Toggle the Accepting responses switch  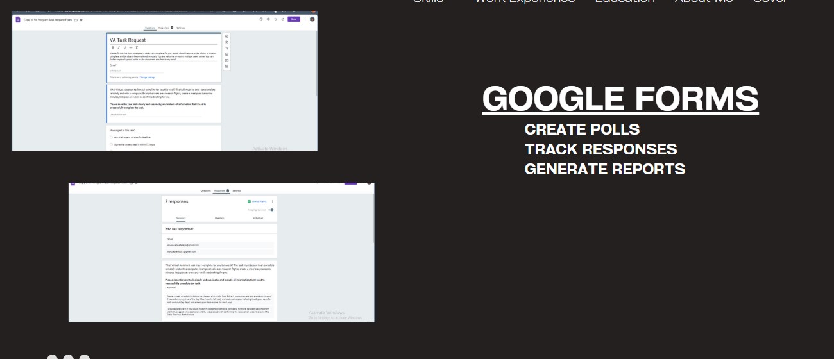tap(271, 210)
